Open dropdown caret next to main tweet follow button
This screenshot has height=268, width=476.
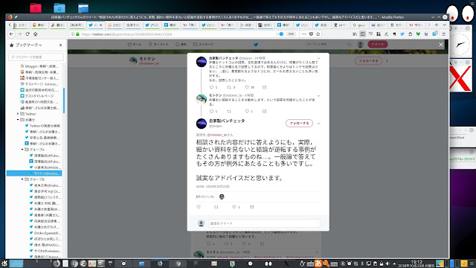coord(318,124)
